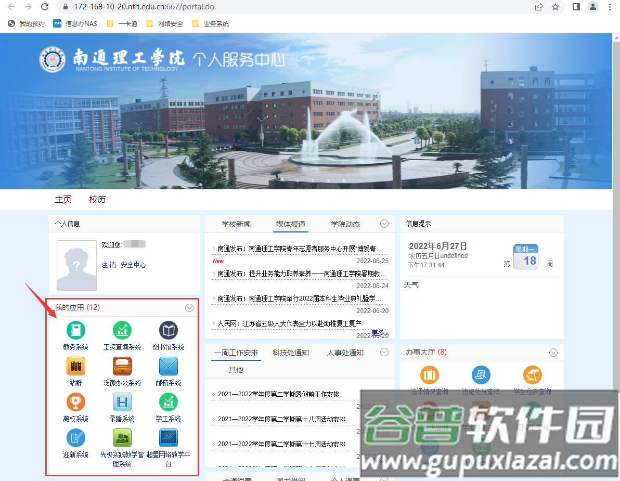This screenshot has height=481, width=620.
Task: Switch to the 学校新闻 tab
Action: [x=236, y=224]
